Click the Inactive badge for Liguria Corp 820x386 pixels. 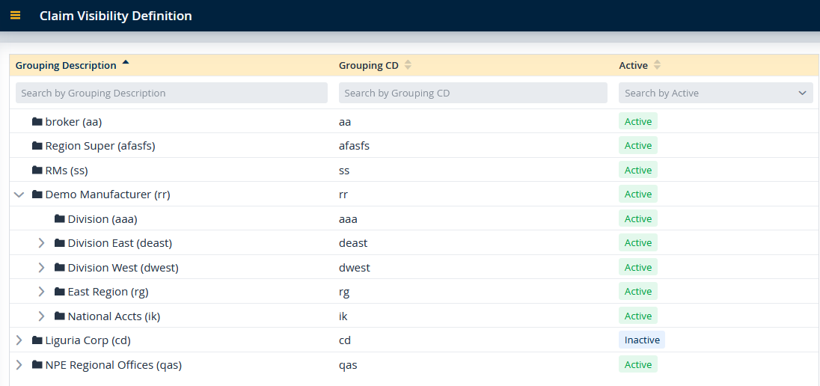point(642,340)
